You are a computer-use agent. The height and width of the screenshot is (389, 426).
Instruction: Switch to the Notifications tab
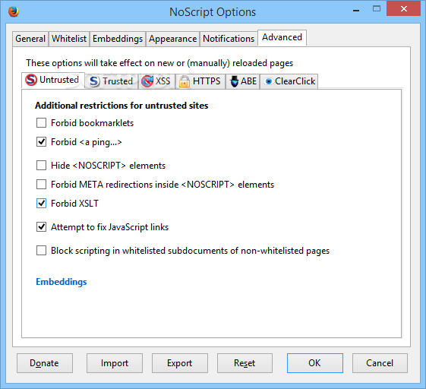click(229, 39)
